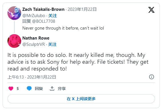View the like count number 5
The image size is (163, 111).
18,89
